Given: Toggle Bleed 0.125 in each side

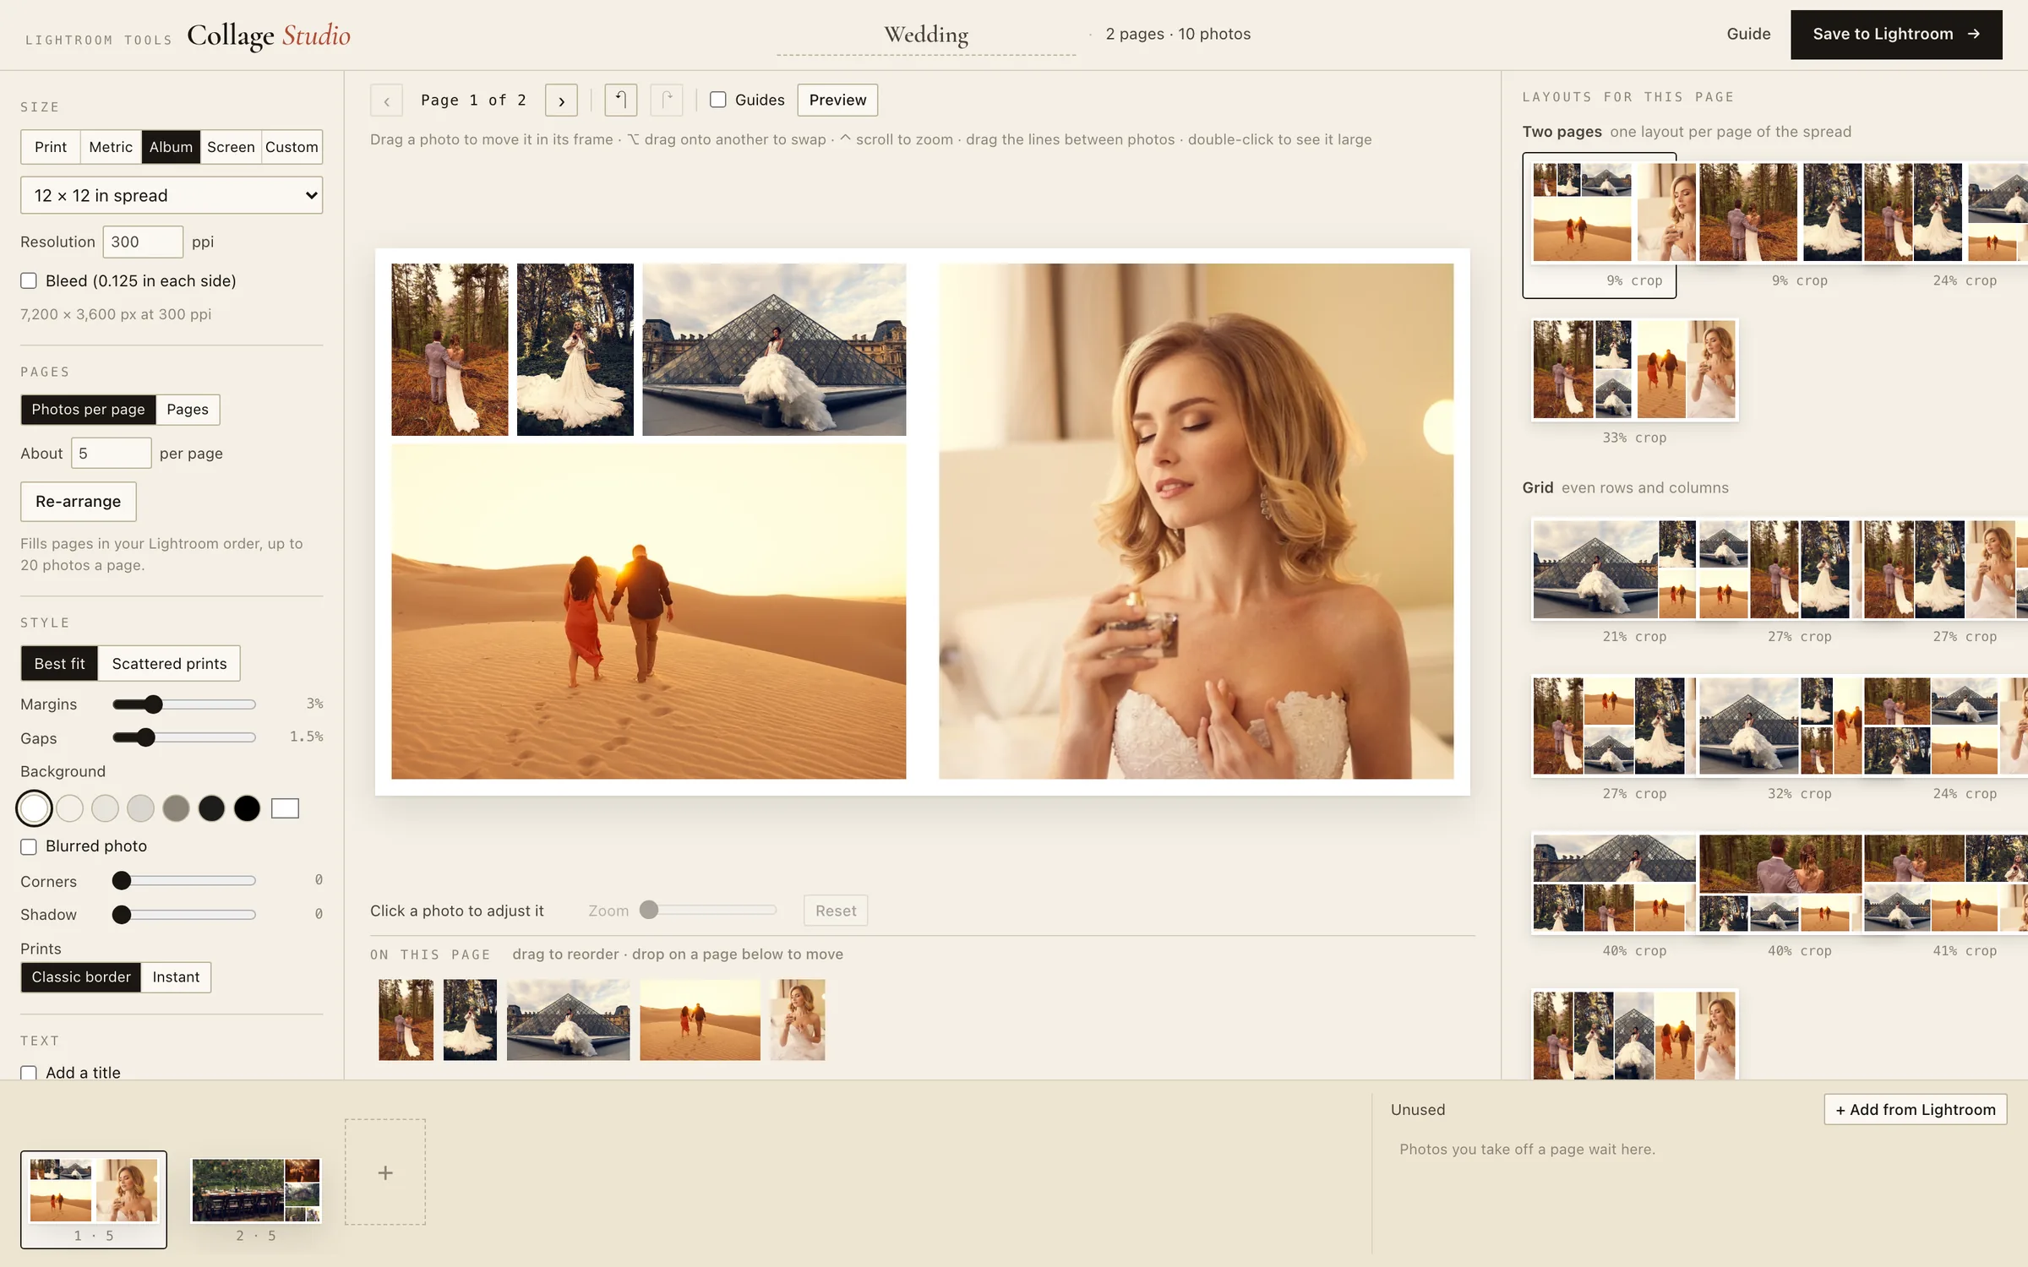Looking at the screenshot, I should (29, 280).
